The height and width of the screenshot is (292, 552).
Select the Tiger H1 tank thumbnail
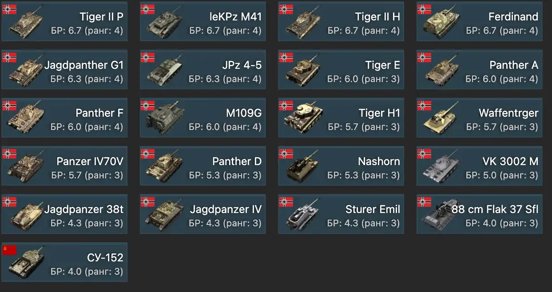pyautogui.click(x=303, y=118)
